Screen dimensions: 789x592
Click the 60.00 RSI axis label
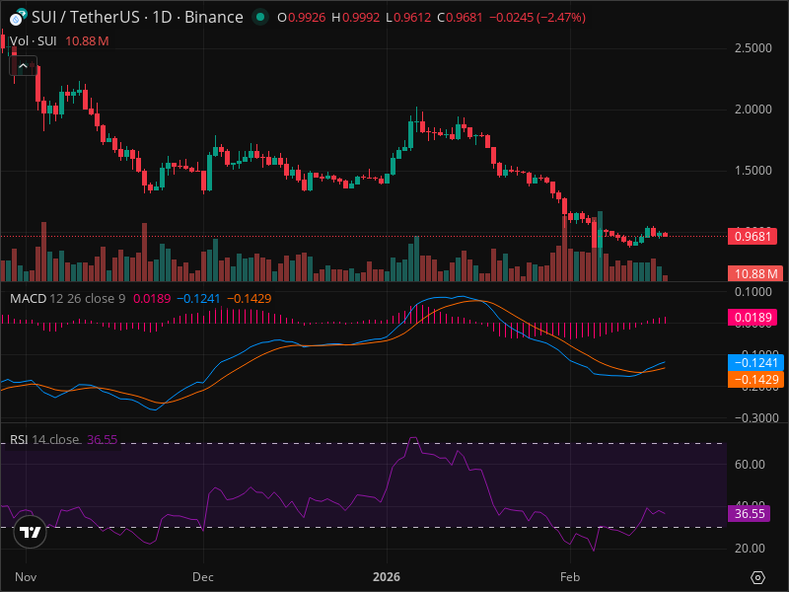(750, 464)
